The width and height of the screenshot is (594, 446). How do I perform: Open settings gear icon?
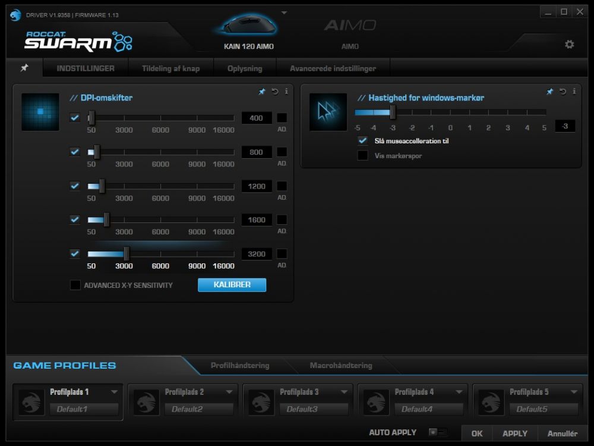569,45
